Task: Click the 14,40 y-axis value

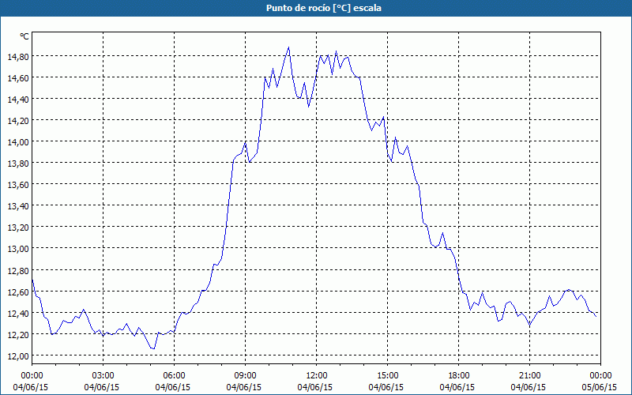Action: coord(18,100)
